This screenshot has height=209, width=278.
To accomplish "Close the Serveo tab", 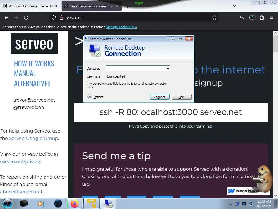I will click(x=117, y=6).
